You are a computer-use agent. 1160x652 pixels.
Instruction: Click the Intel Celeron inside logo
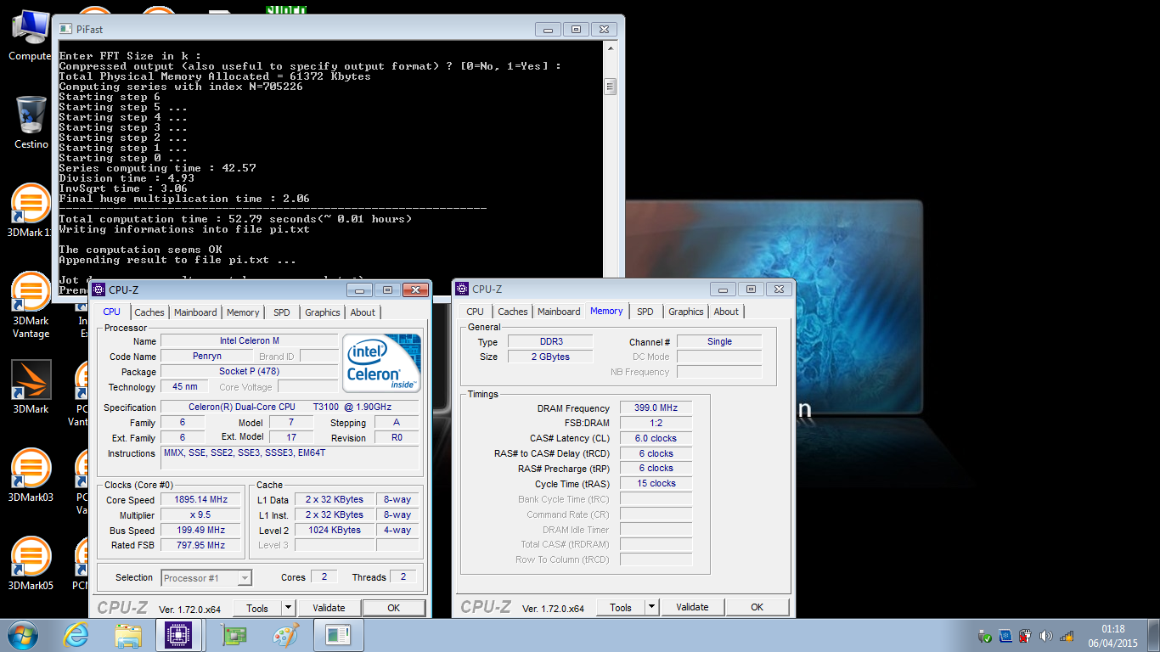coord(382,363)
